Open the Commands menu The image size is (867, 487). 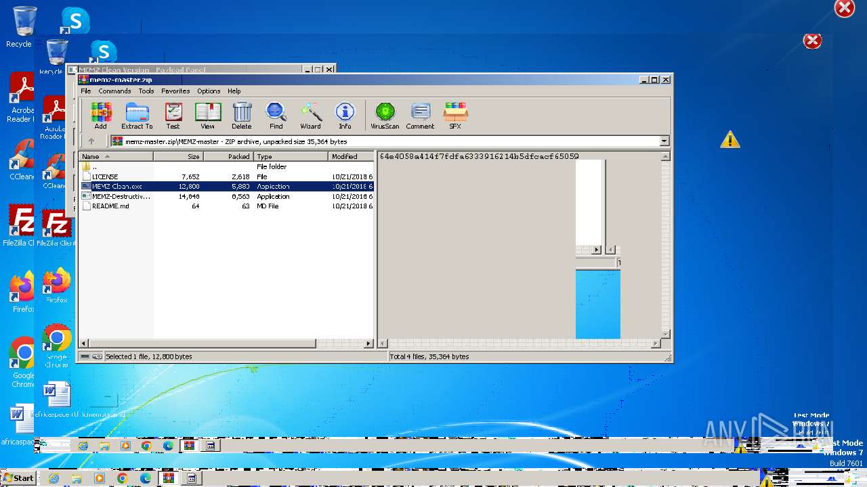114,91
